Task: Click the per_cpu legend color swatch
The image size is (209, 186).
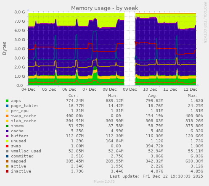Action: coord(7,111)
